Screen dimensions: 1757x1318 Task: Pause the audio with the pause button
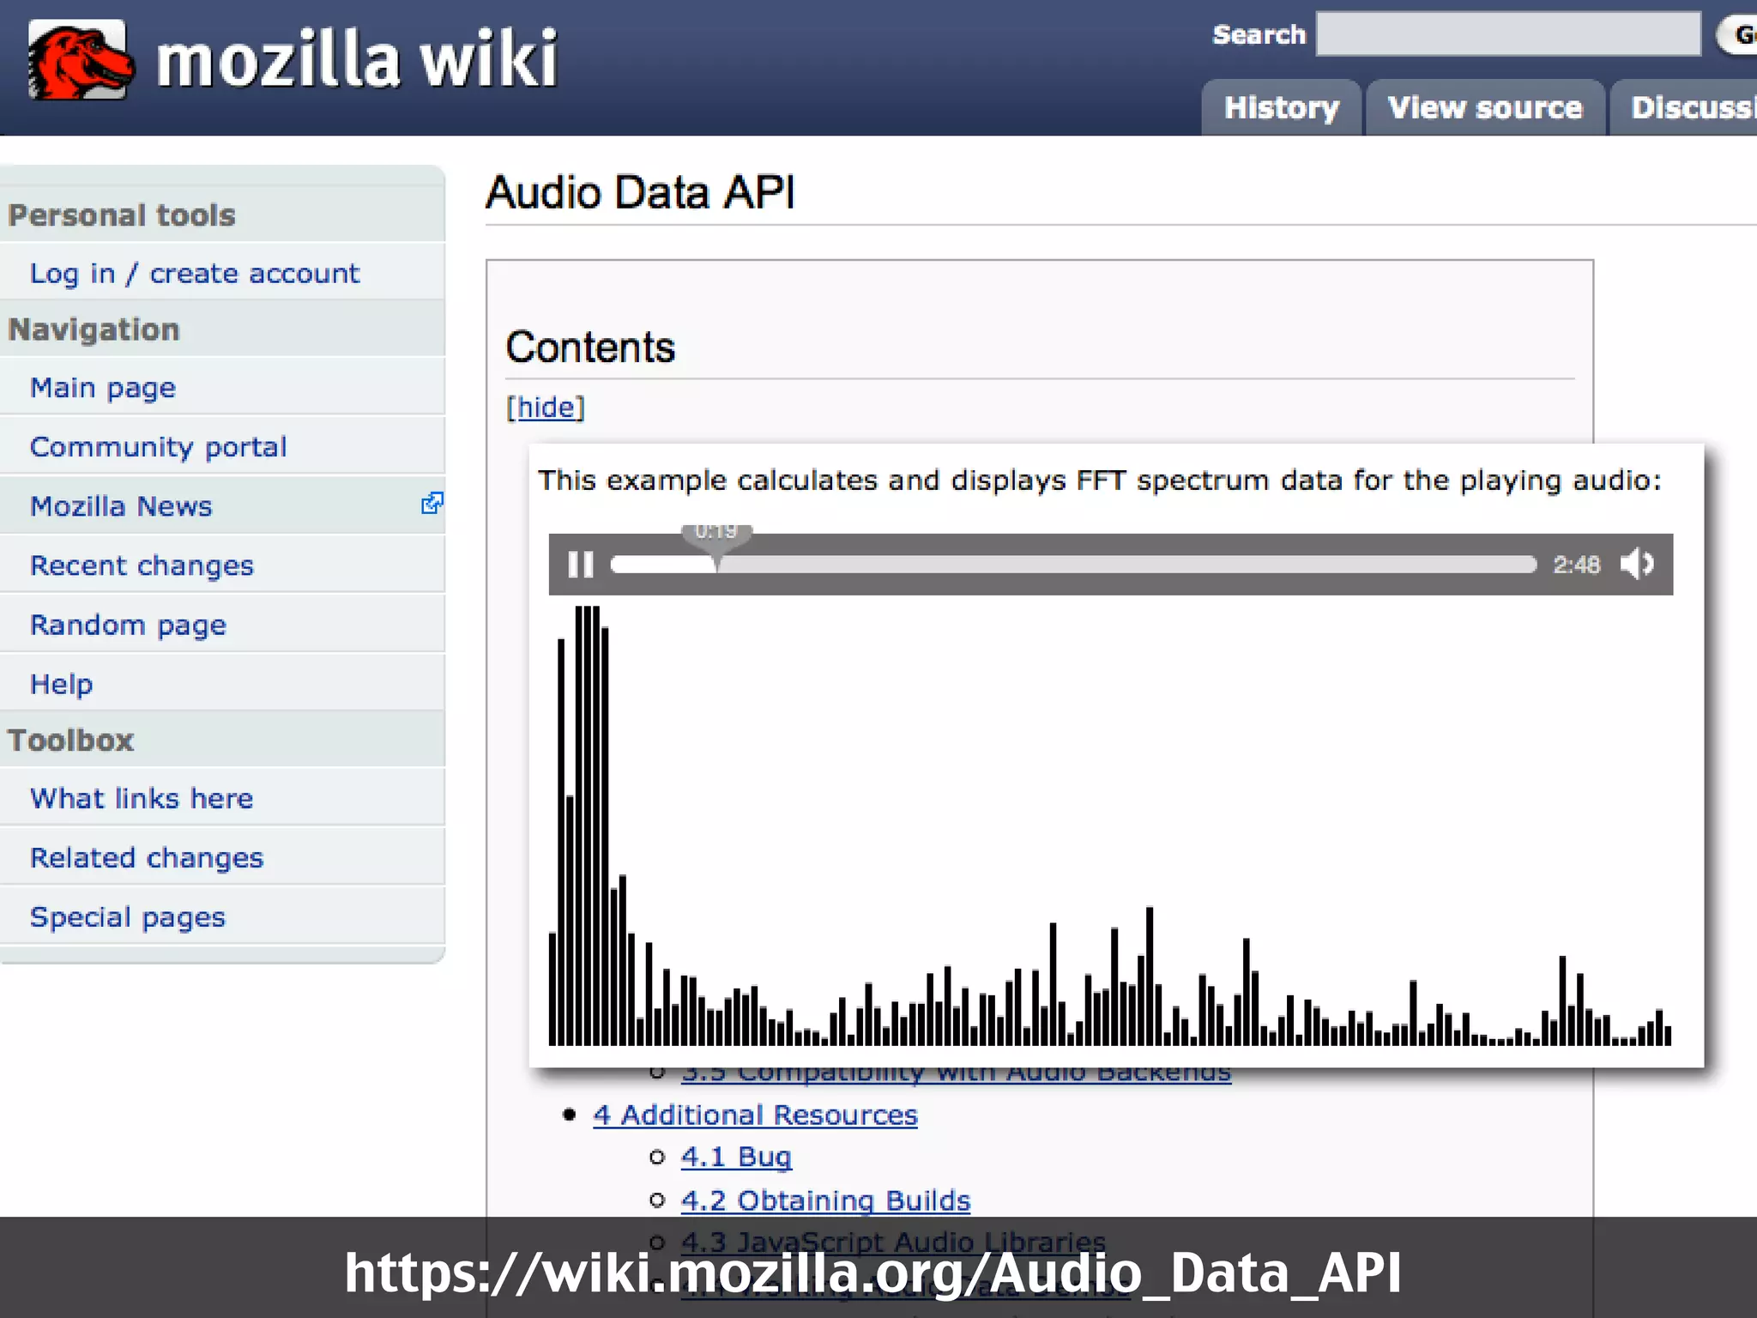(x=581, y=564)
